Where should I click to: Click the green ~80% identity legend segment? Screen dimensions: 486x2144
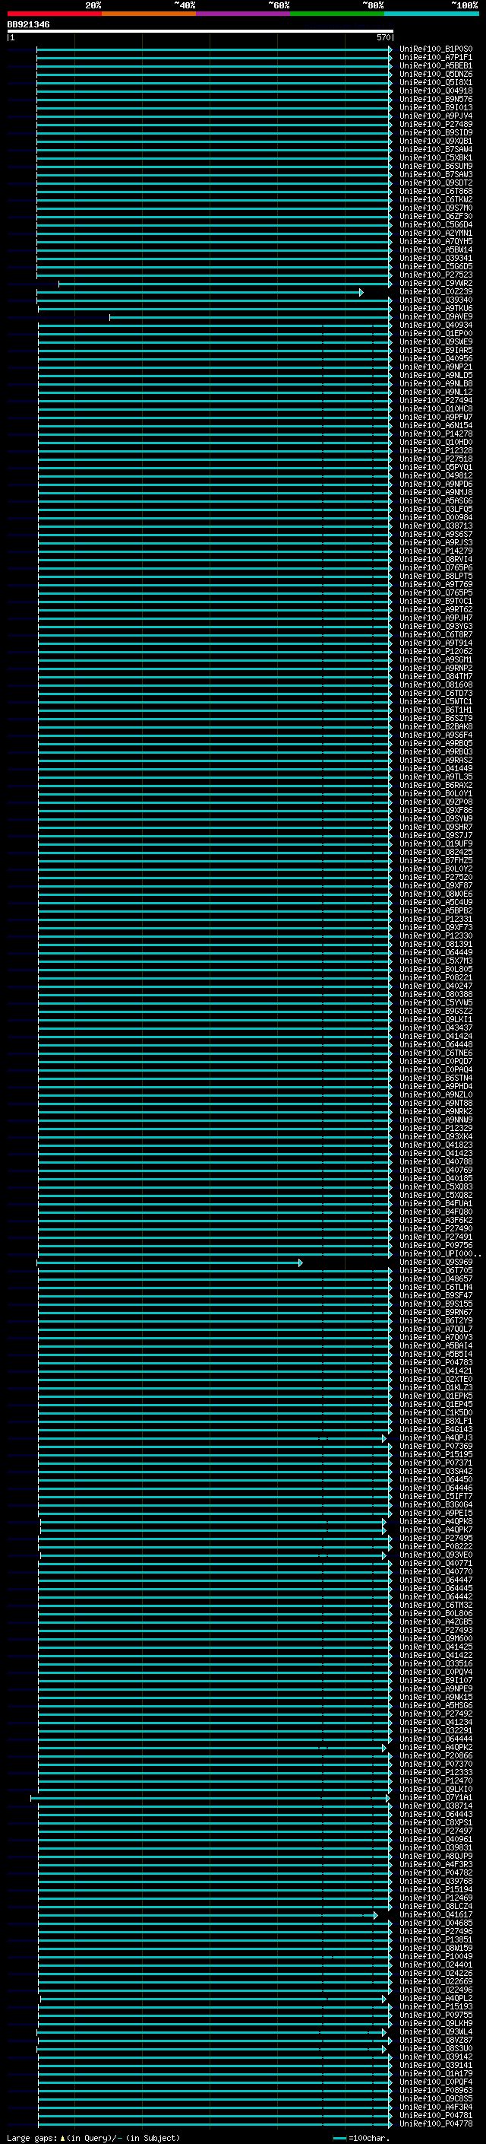[x=337, y=14]
